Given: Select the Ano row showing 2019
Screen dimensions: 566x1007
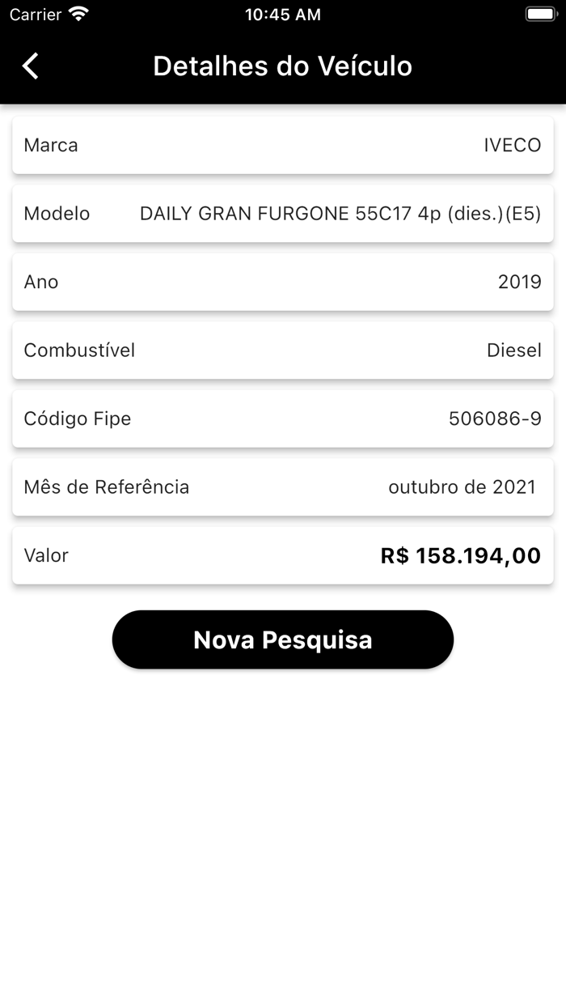Looking at the screenshot, I should [282, 282].
